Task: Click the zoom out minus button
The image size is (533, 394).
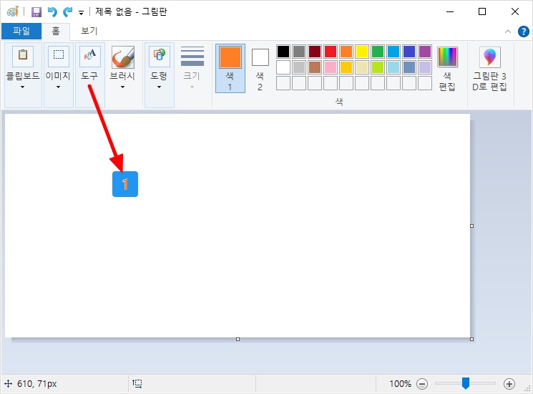Action: (422, 384)
